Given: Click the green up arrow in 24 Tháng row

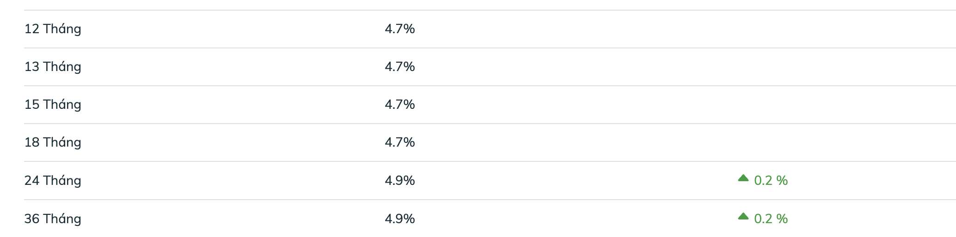Looking at the screenshot, I should click(x=743, y=178).
